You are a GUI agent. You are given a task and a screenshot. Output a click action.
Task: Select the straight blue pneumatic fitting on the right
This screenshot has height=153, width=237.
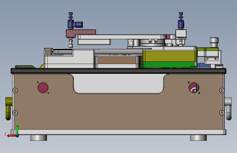181,21
